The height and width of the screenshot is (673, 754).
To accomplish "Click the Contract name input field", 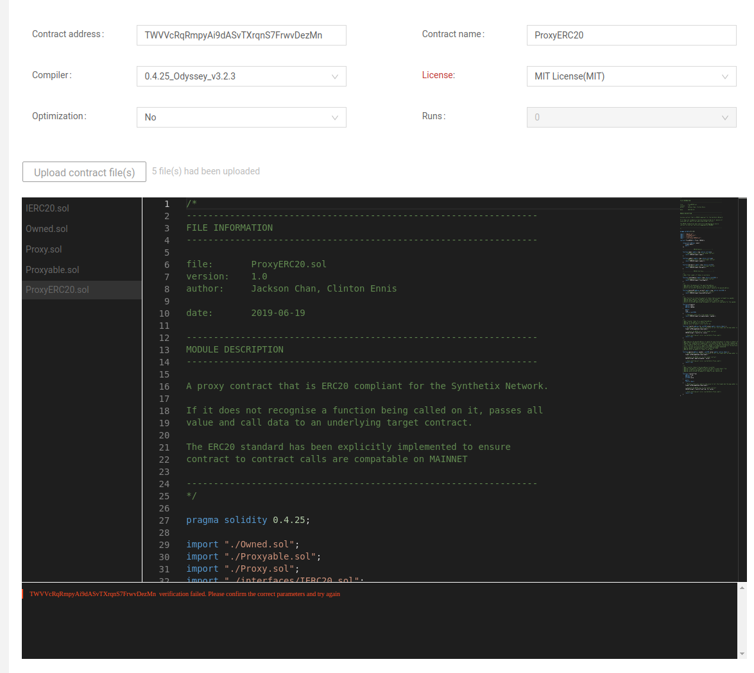I will pos(631,35).
